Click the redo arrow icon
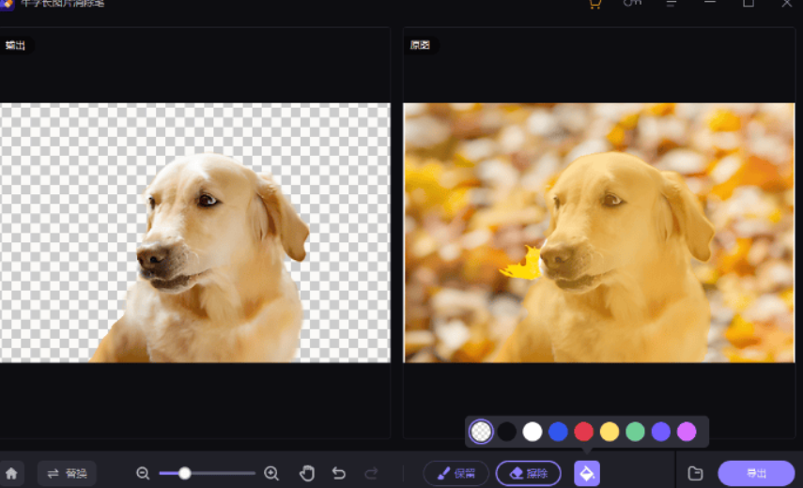The image size is (803, 488). tap(371, 474)
